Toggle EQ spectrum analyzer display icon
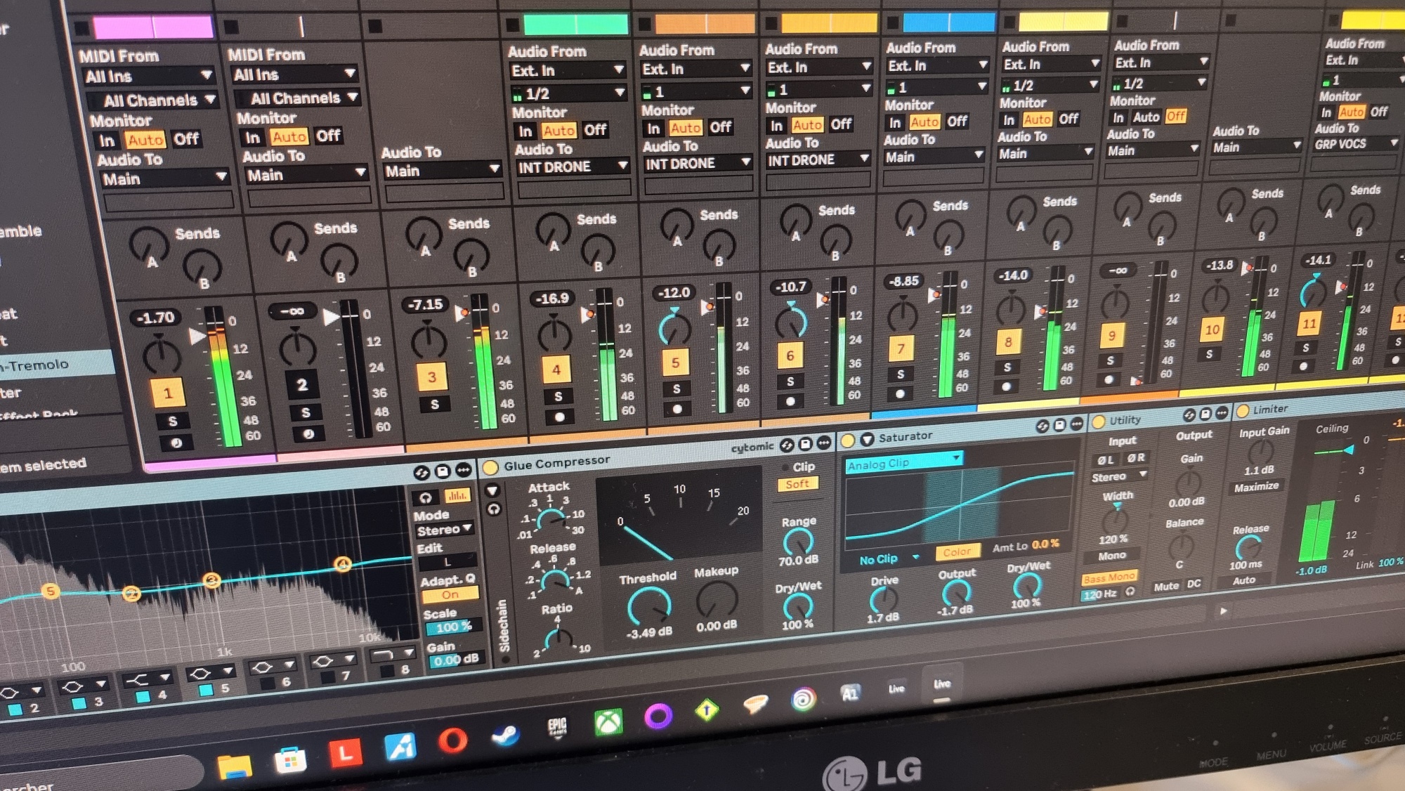Image resolution: width=1405 pixels, height=791 pixels. (457, 496)
